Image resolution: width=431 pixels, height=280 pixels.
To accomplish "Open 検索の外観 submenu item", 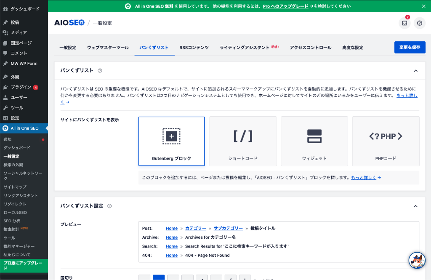I will (24, 165).
